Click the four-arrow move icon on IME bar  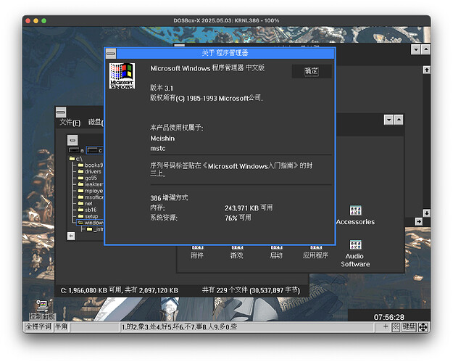pyautogui.click(x=423, y=327)
